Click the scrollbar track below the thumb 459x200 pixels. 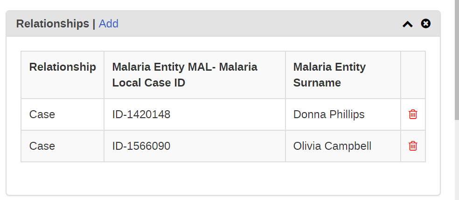click(x=457, y=160)
